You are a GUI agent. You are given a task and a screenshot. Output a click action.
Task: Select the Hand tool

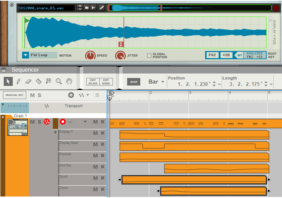pos(69,81)
